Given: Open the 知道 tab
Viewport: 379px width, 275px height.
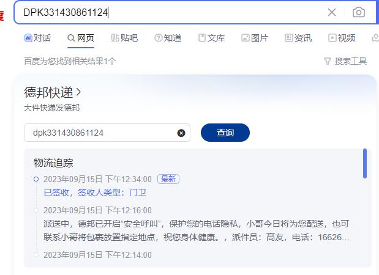Looking at the screenshot, I should tap(168, 38).
